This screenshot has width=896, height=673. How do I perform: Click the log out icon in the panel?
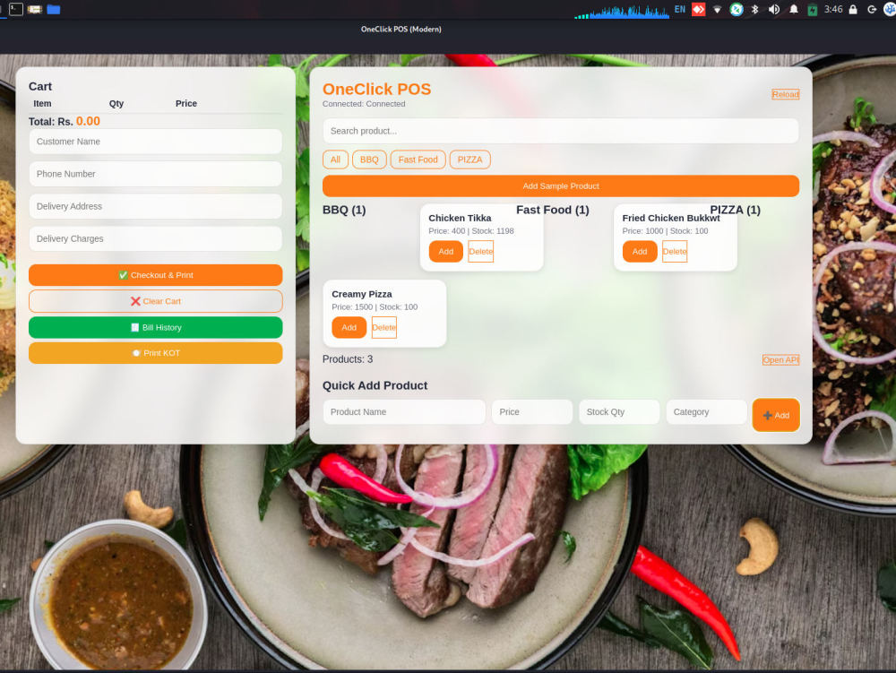(x=872, y=9)
